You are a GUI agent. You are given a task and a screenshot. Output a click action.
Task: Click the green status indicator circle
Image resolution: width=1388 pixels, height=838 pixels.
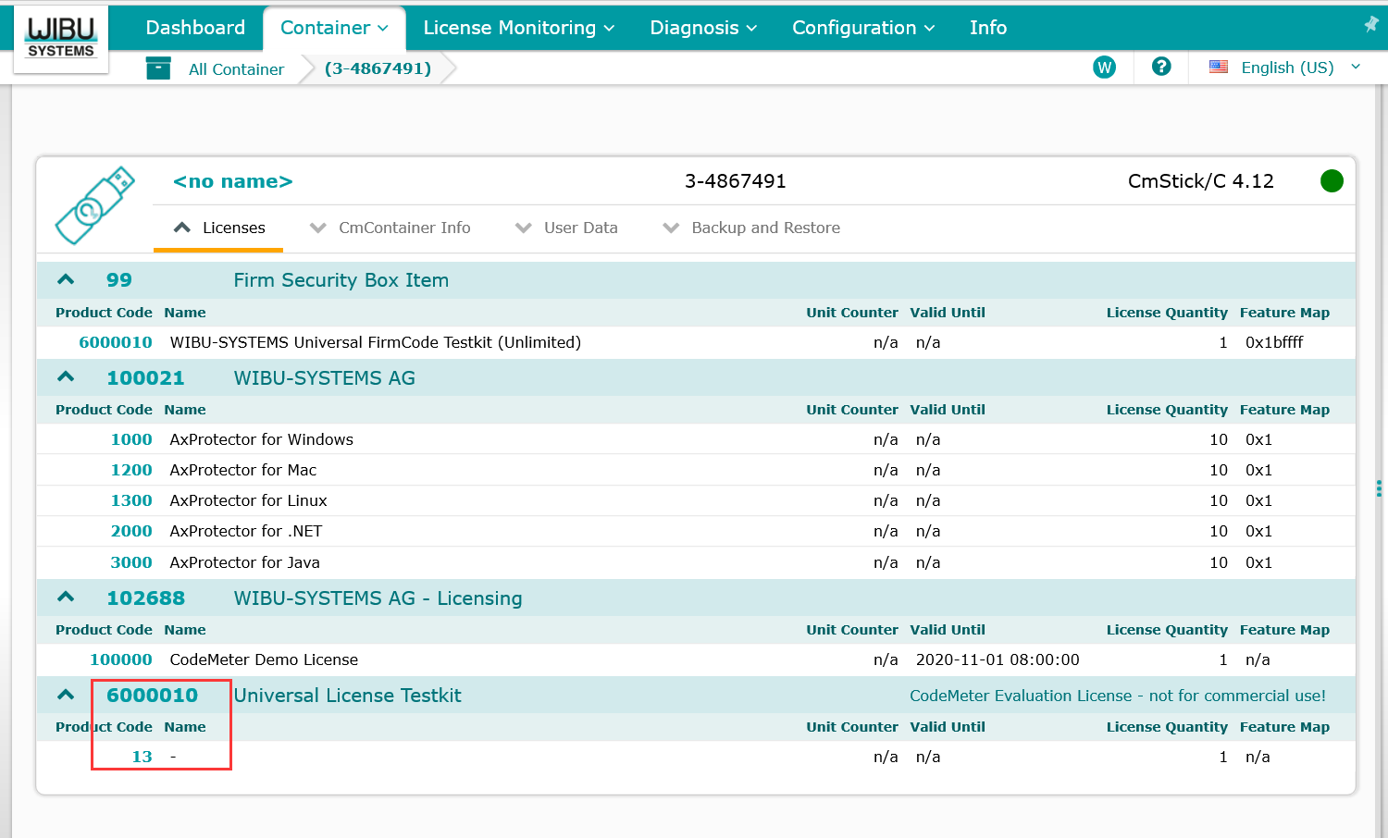click(1332, 181)
